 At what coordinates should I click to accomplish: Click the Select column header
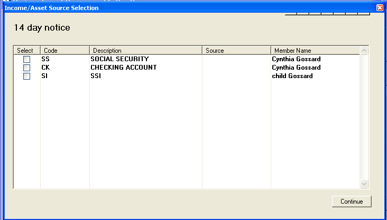click(26, 51)
